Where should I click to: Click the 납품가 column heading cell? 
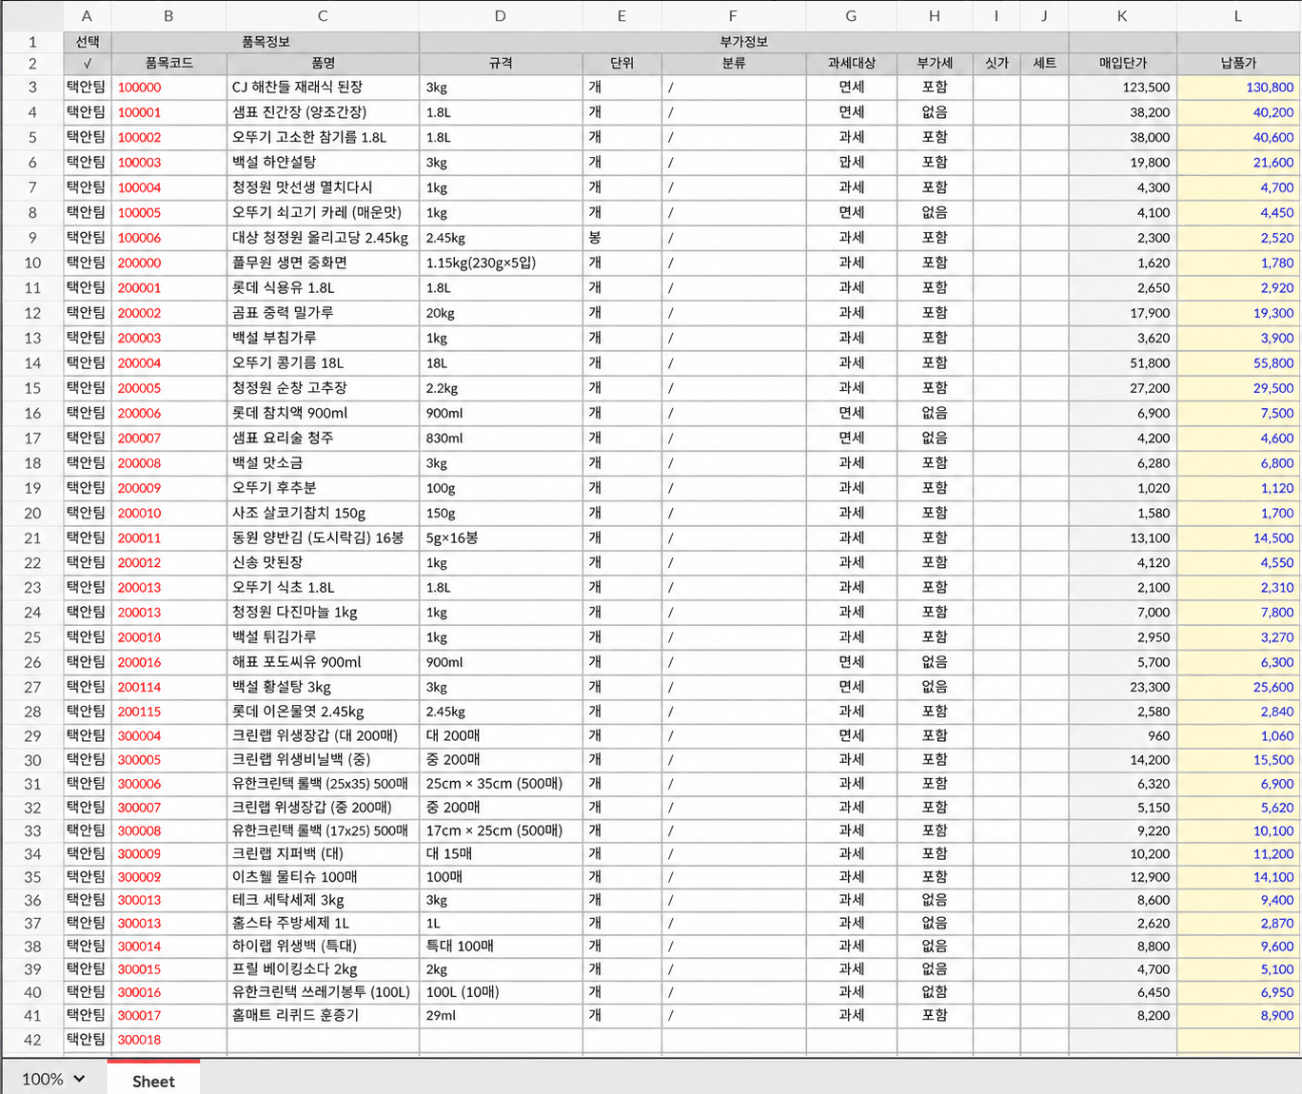coord(1238,63)
